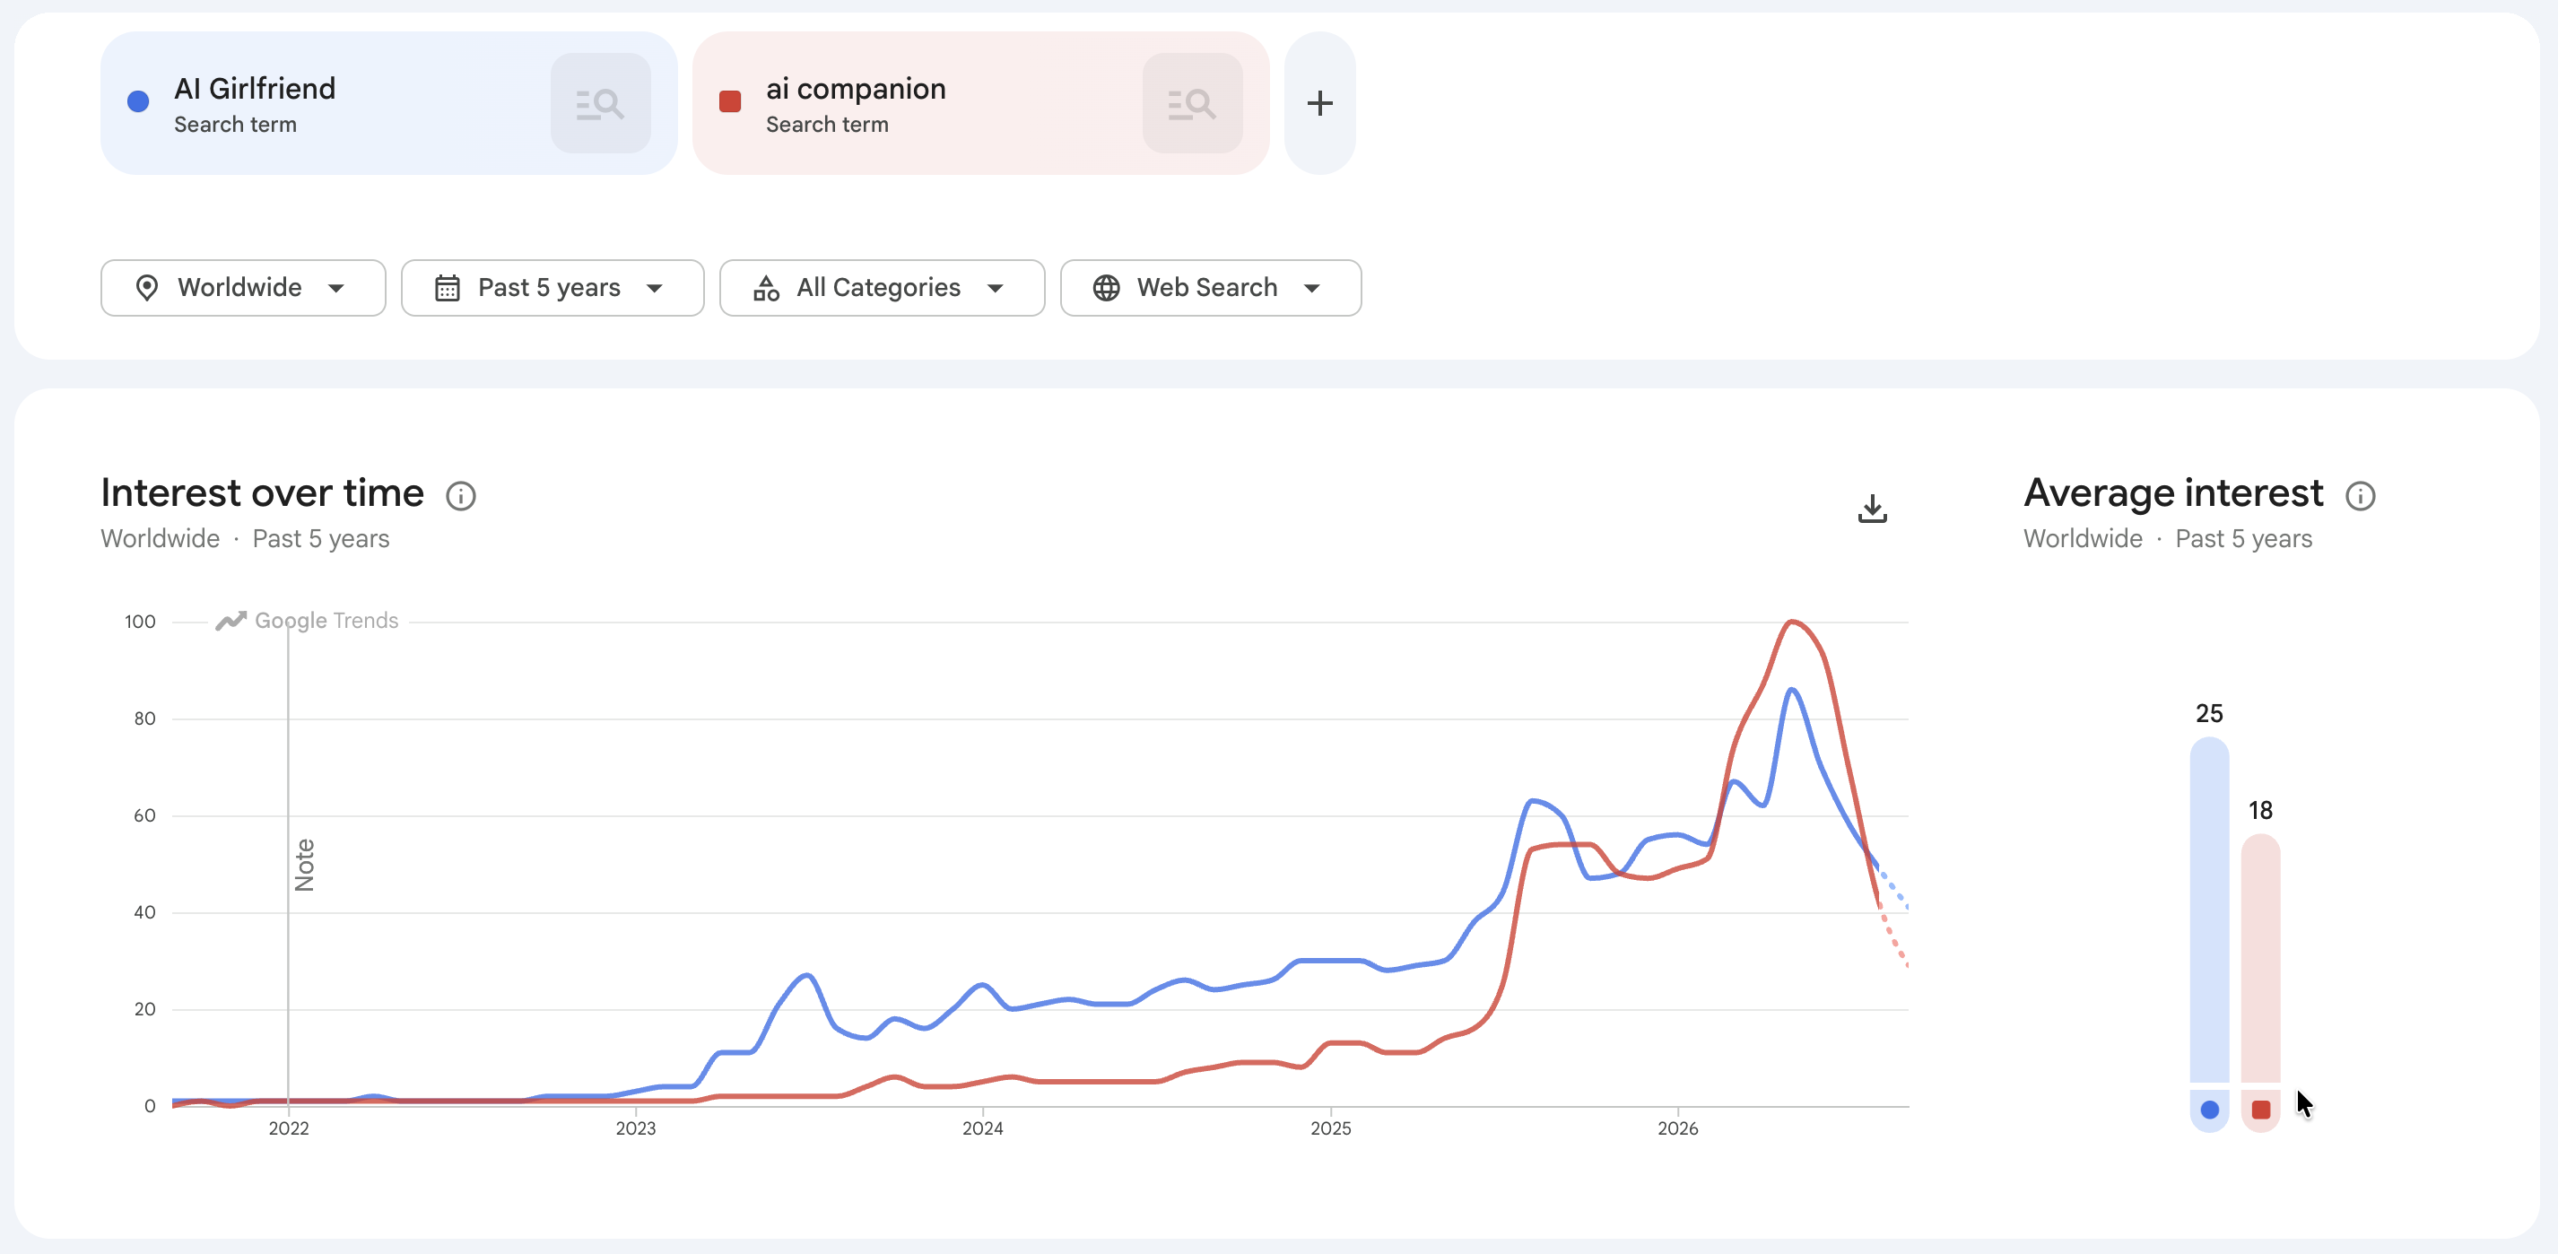The width and height of the screenshot is (2558, 1254).
Task: Expand the Worldwide region dropdown
Action: pyautogui.click(x=243, y=288)
